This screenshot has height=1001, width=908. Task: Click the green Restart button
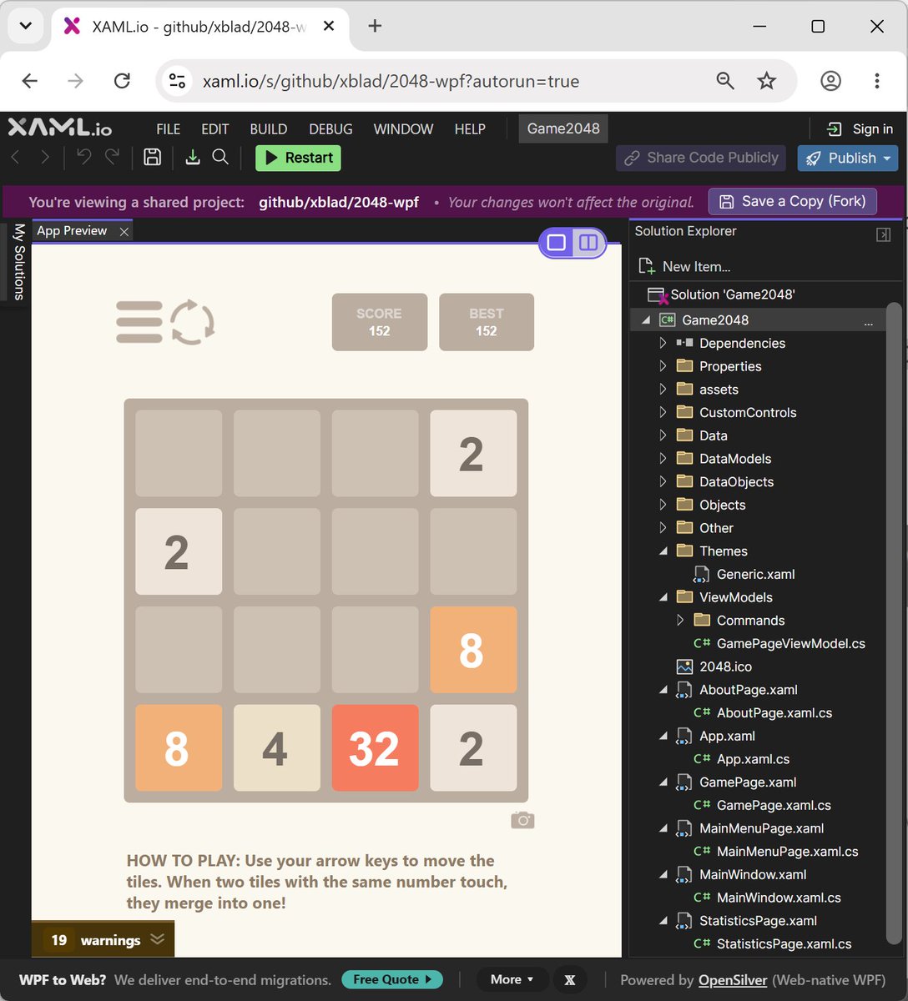coord(298,158)
